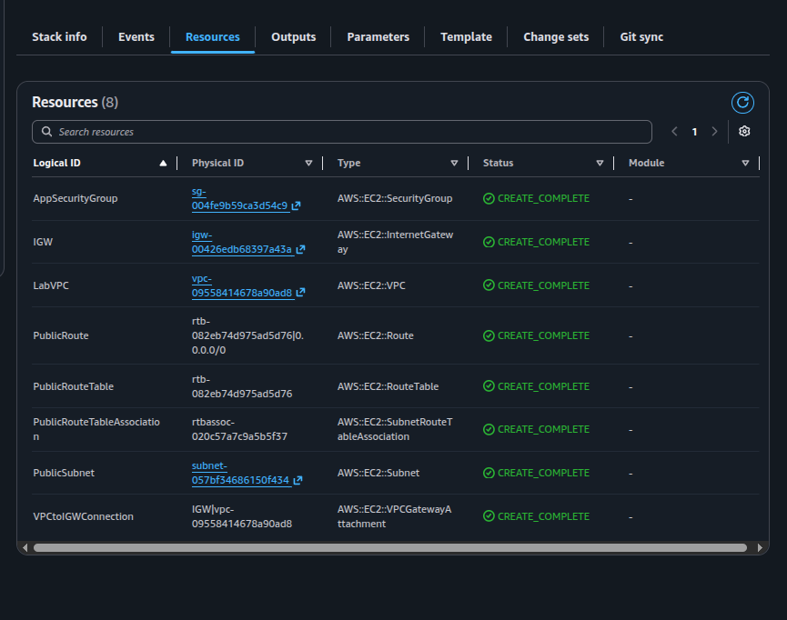The image size is (787, 620).
Task: Click scrollbar left arrow
Action: pos(25,547)
